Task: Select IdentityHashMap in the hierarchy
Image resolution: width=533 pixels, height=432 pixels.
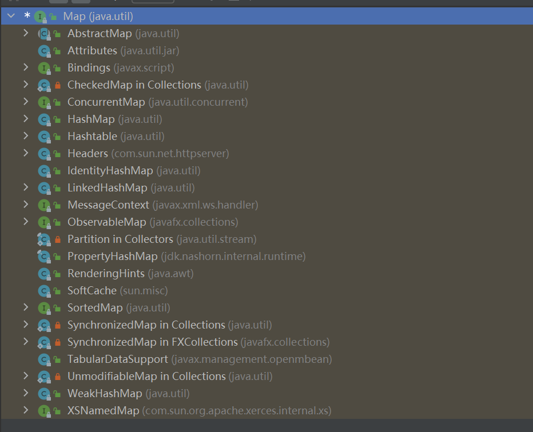Action: pyautogui.click(x=110, y=170)
